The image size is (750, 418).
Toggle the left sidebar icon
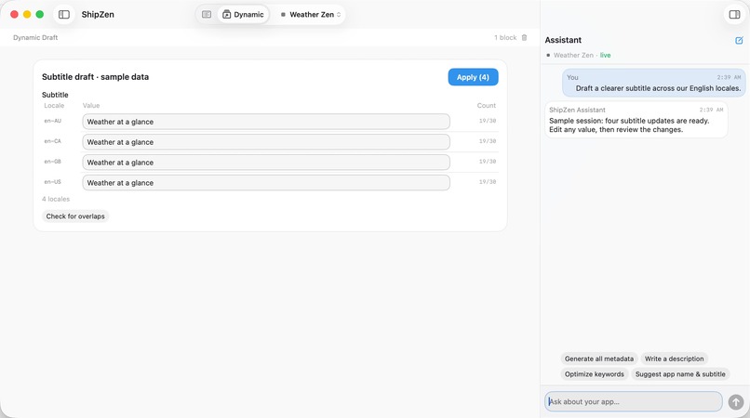(x=64, y=14)
